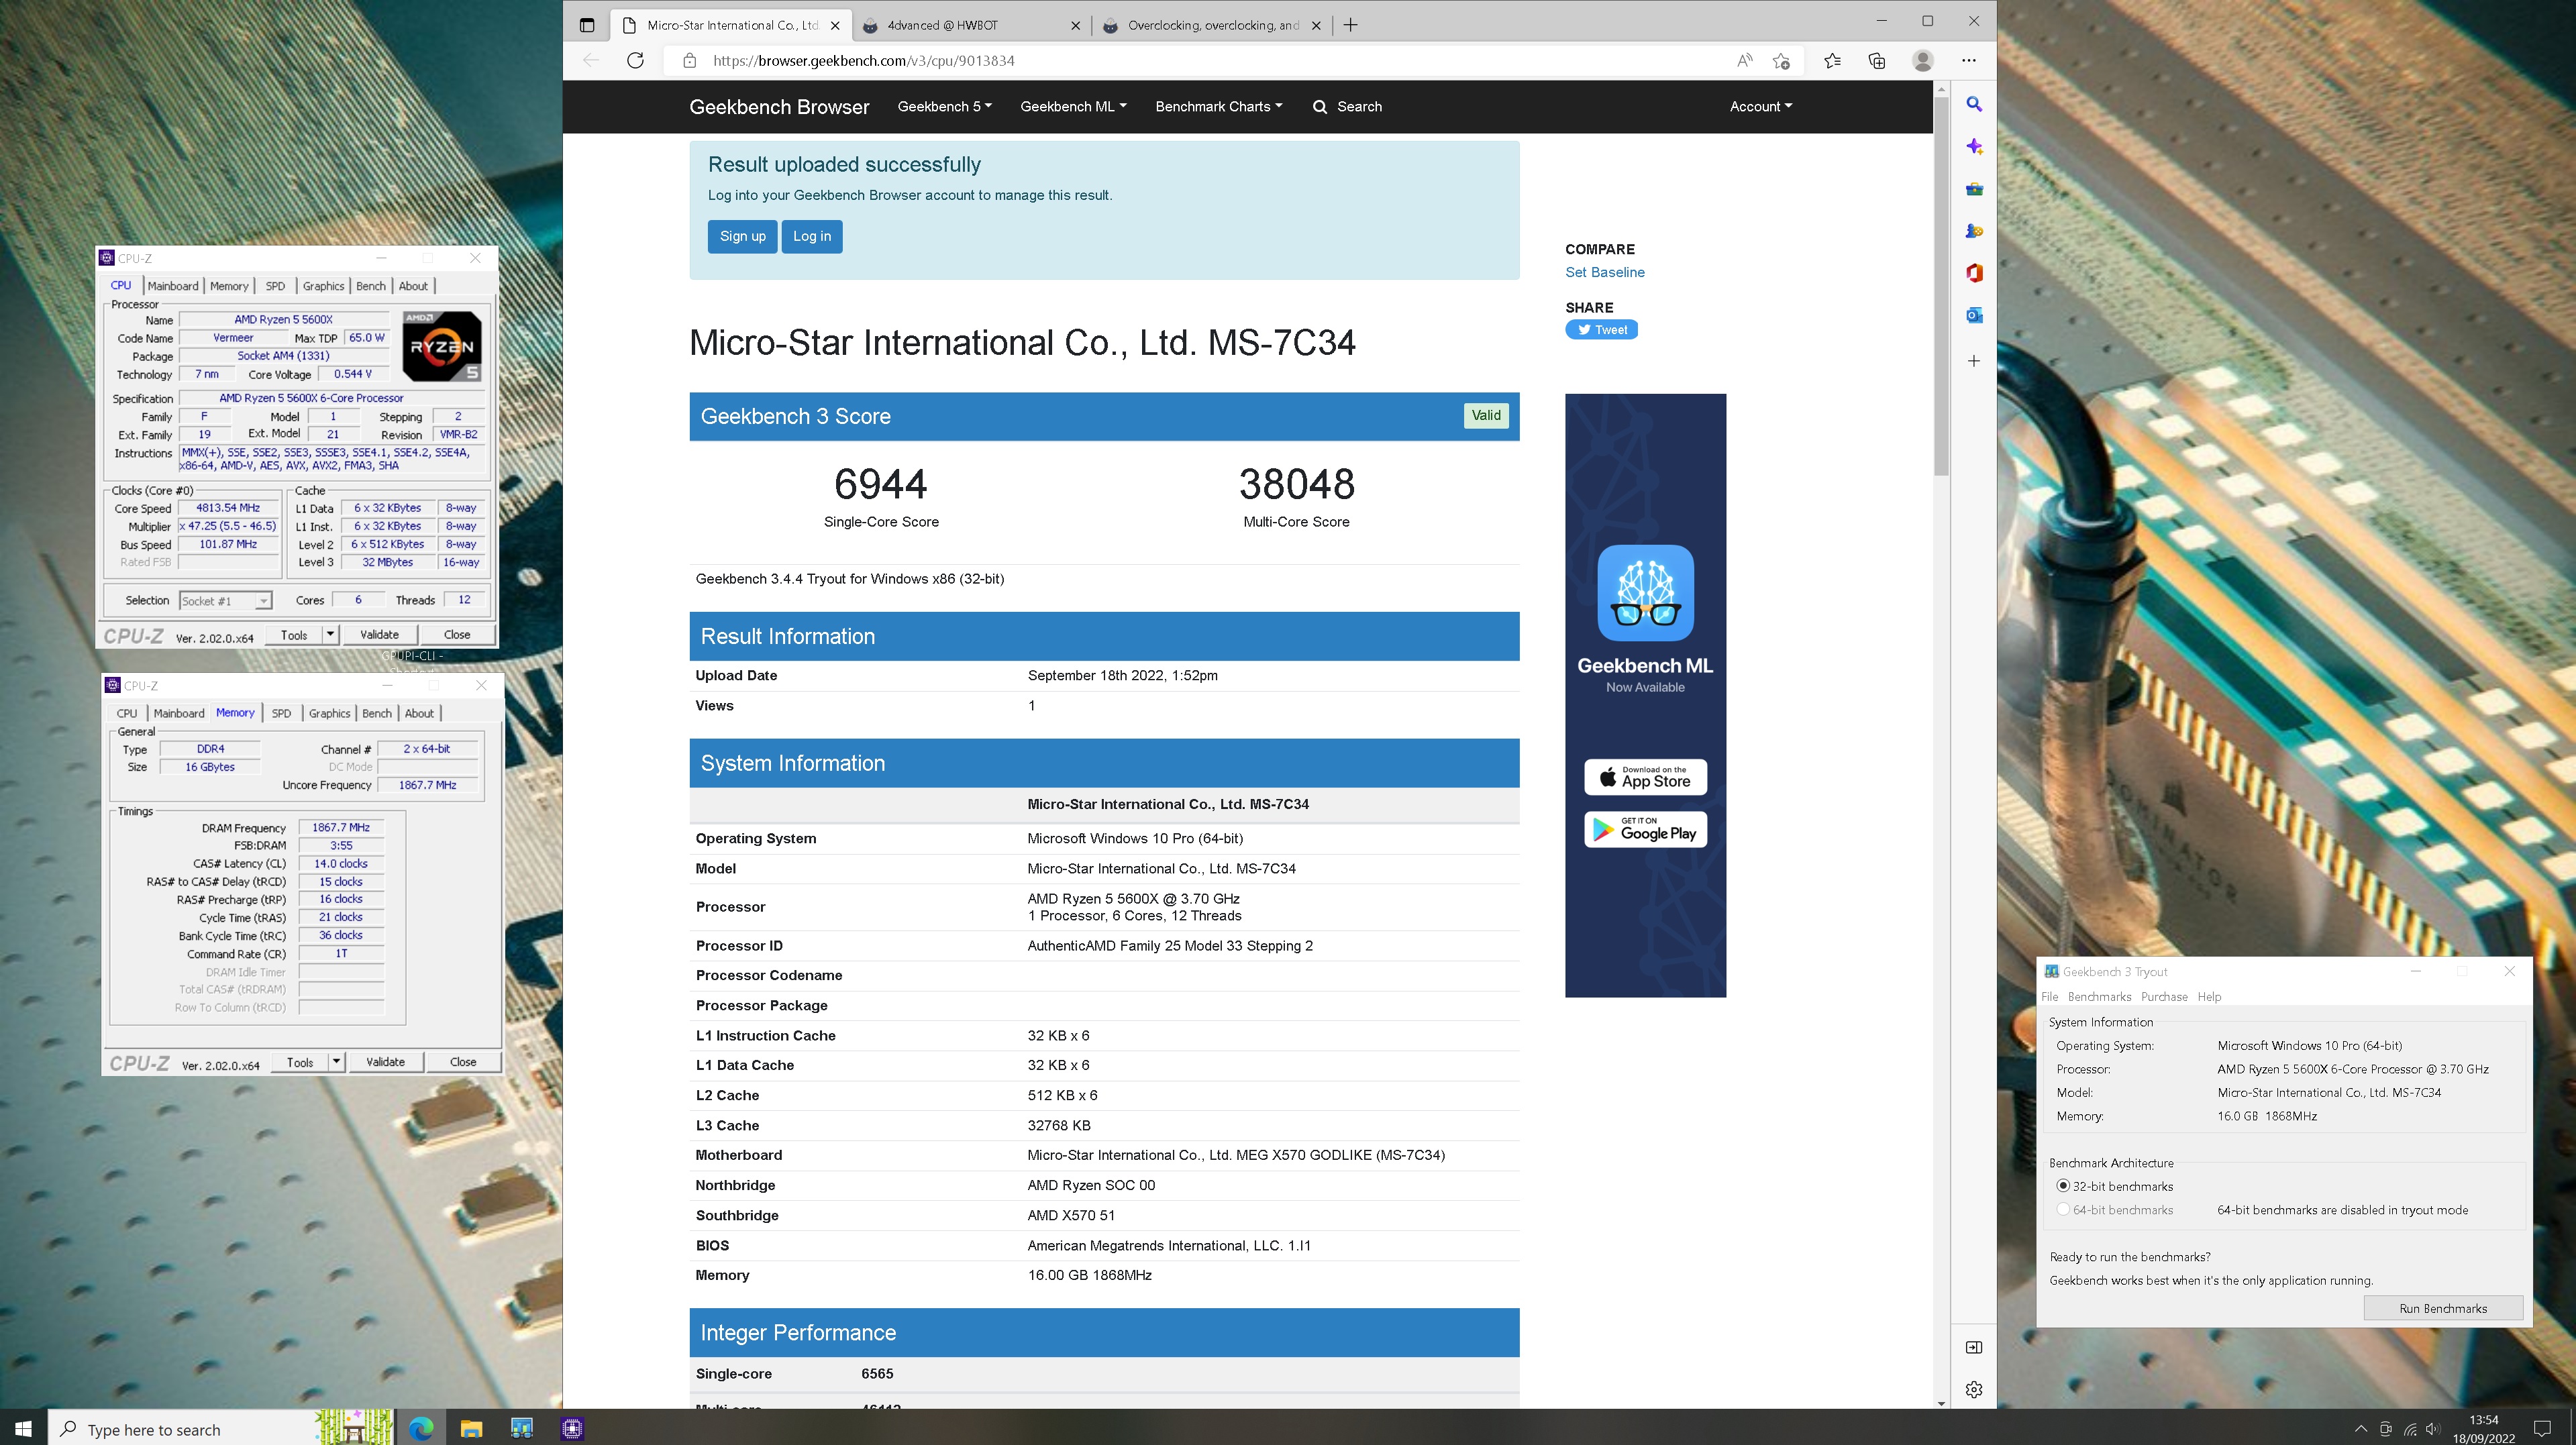
Task: Open the notification center icon
Action: click(2543, 1428)
